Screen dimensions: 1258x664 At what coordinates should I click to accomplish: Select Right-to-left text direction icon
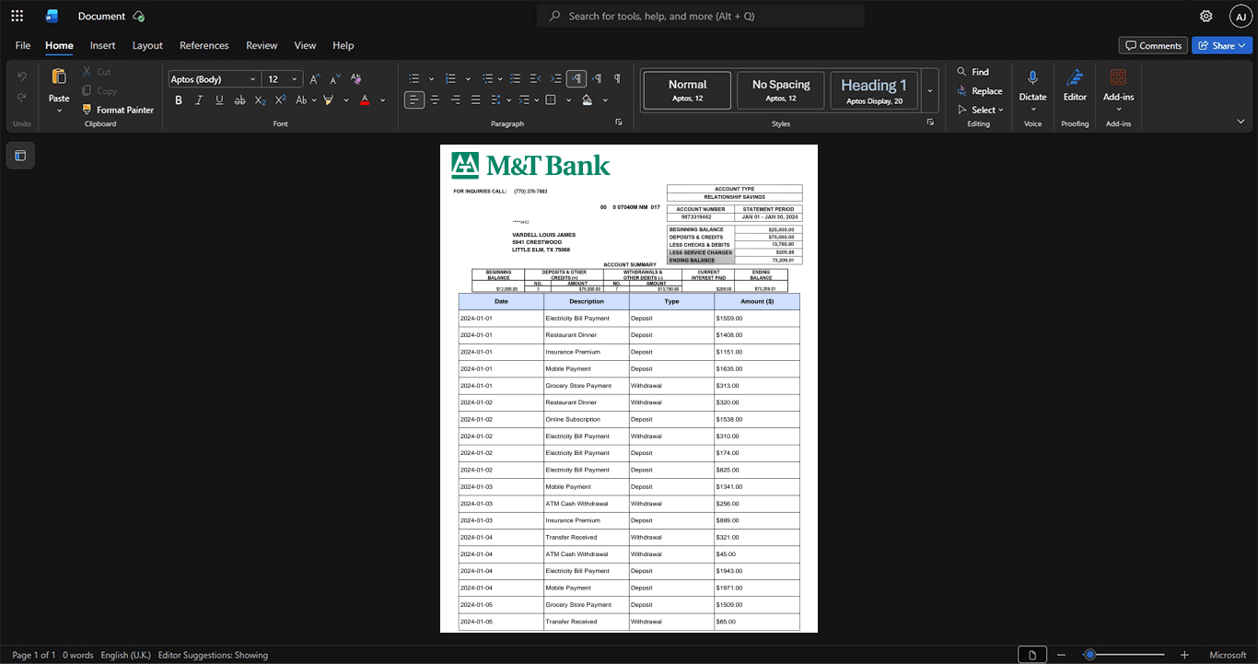597,79
